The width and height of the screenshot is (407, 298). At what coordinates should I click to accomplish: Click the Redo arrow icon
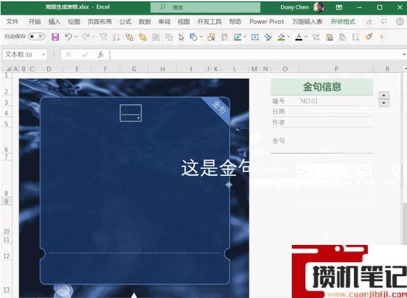pos(86,37)
